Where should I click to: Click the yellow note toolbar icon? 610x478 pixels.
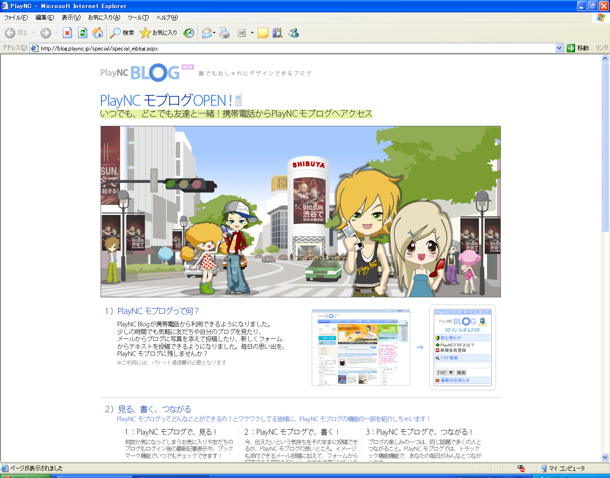click(263, 33)
